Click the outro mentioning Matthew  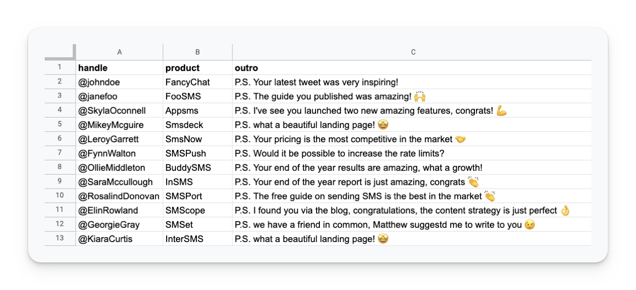click(x=411, y=224)
